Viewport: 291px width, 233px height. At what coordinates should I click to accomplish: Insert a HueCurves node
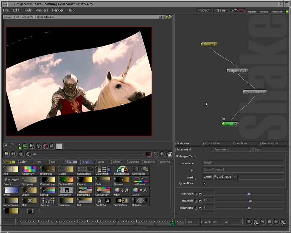point(141,180)
